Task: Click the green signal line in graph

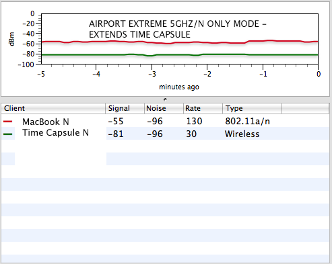Action: 180,54
